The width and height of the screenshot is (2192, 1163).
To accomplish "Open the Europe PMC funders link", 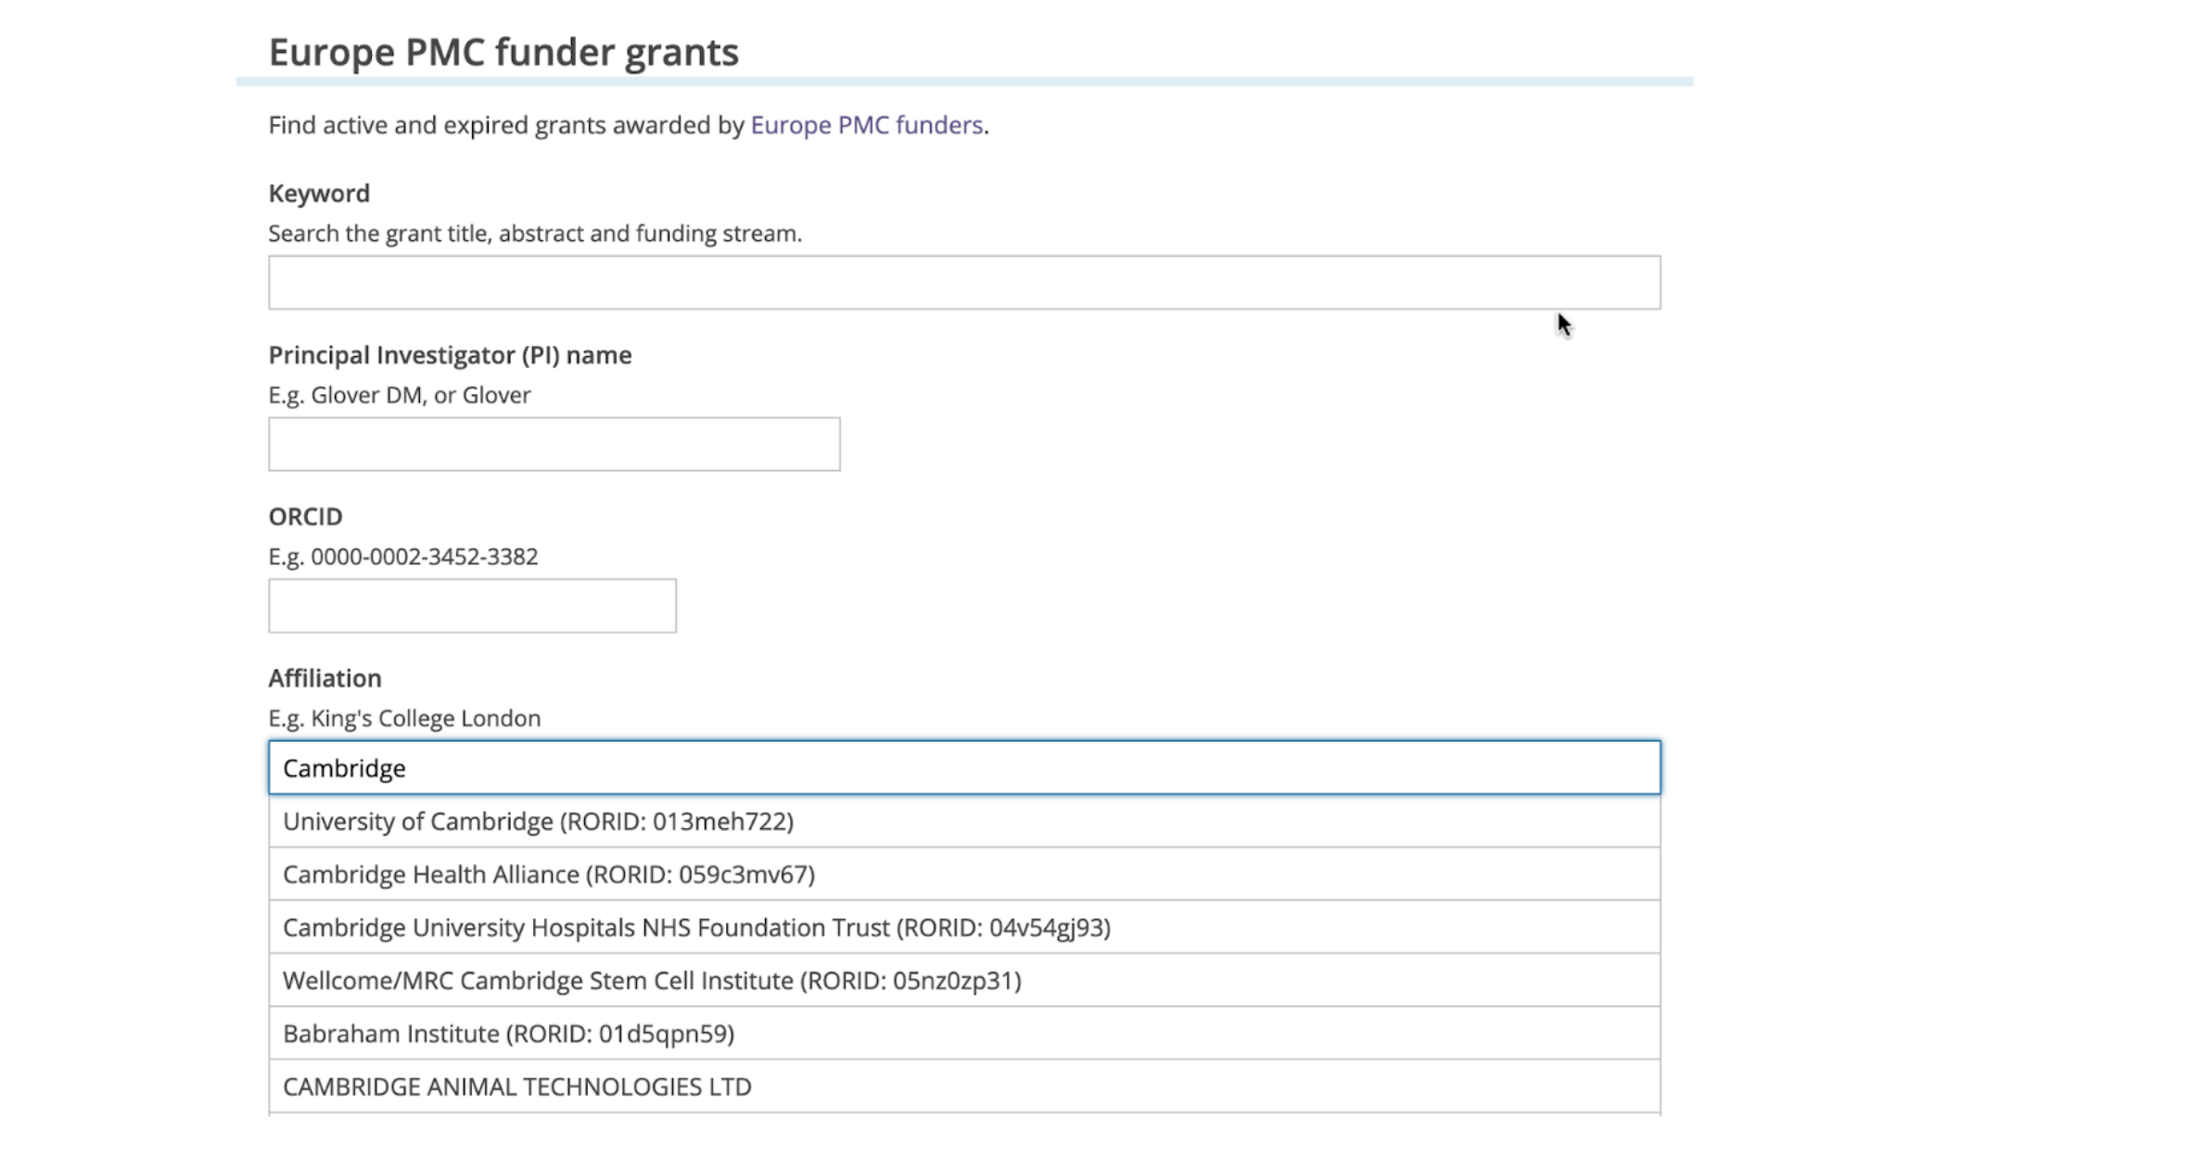I will (866, 125).
